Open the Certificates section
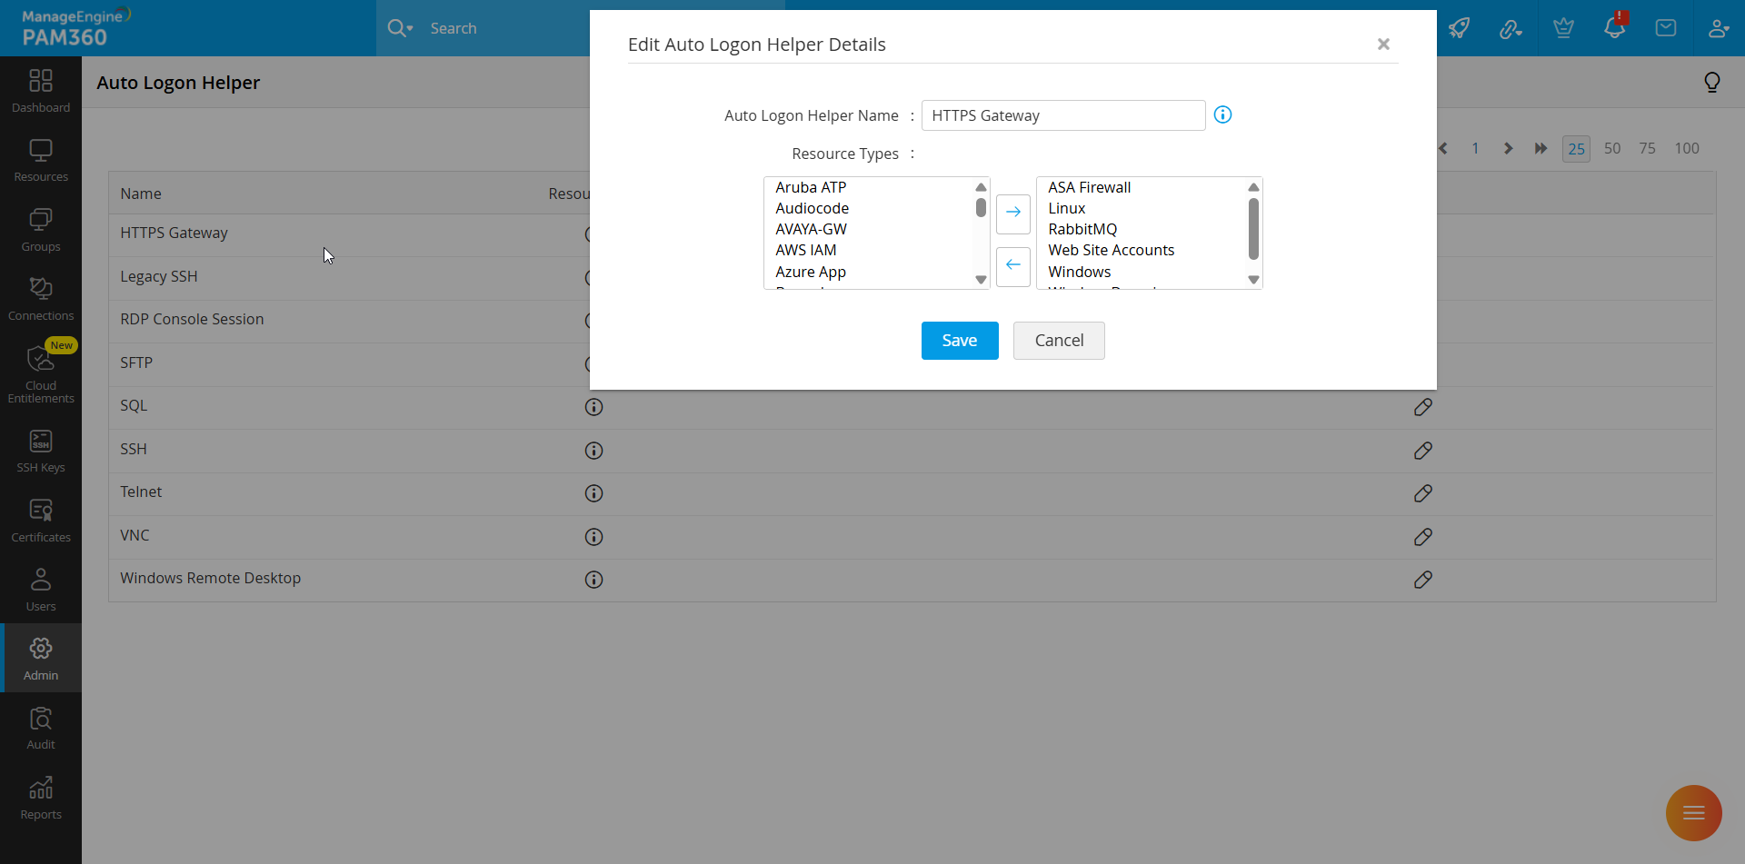This screenshot has height=864, width=1745. tap(41, 521)
